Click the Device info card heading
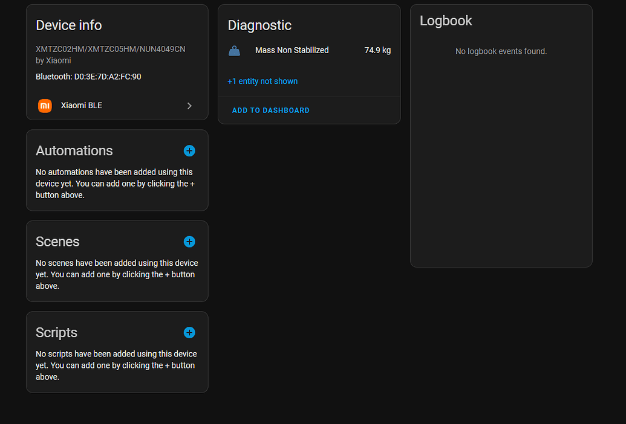 (x=68, y=25)
